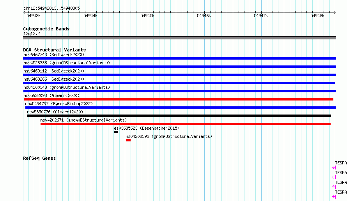Select the small black esv3685623 variant block
Image resolution: width=347 pixels, height=201 pixels.
pyautogui.click(x=116, y=132)
